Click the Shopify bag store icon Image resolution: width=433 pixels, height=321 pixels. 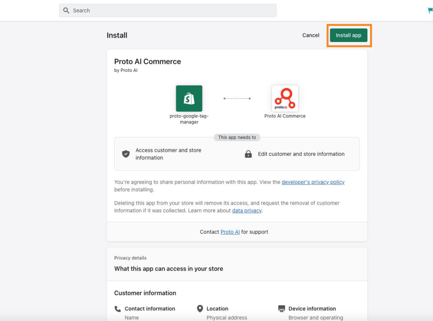coord(189,99)
